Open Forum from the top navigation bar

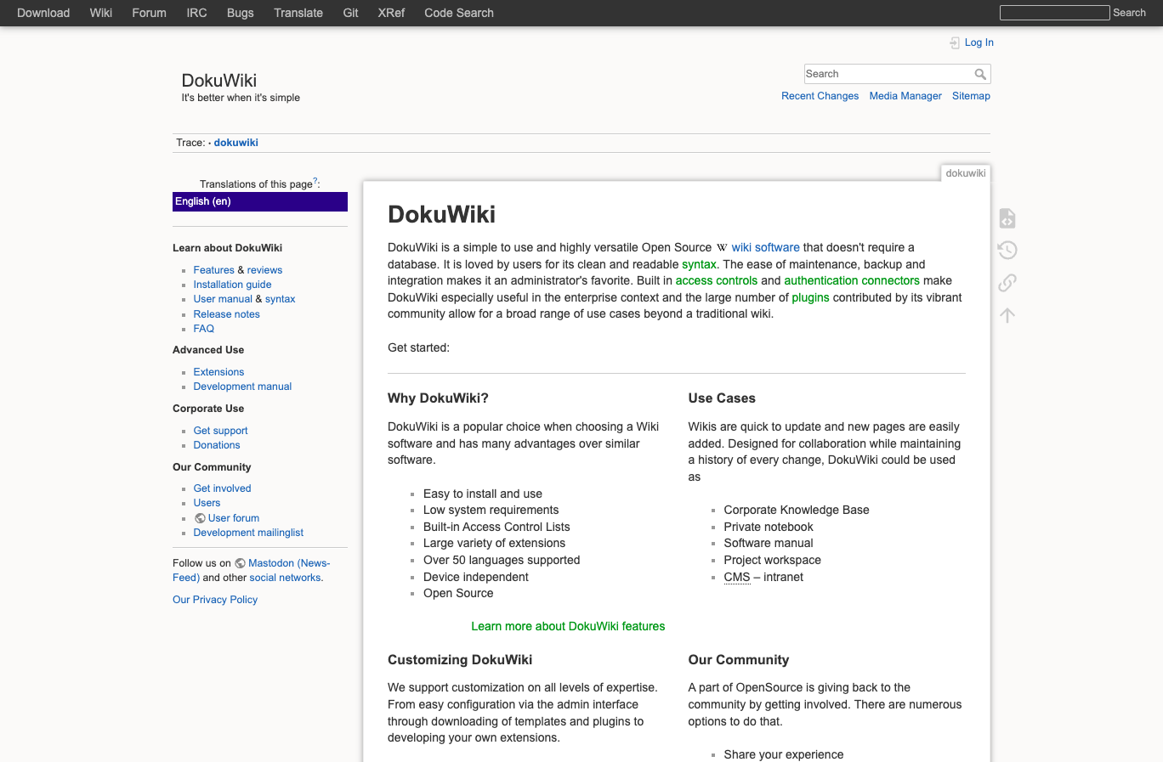click(x=149, y=13)
